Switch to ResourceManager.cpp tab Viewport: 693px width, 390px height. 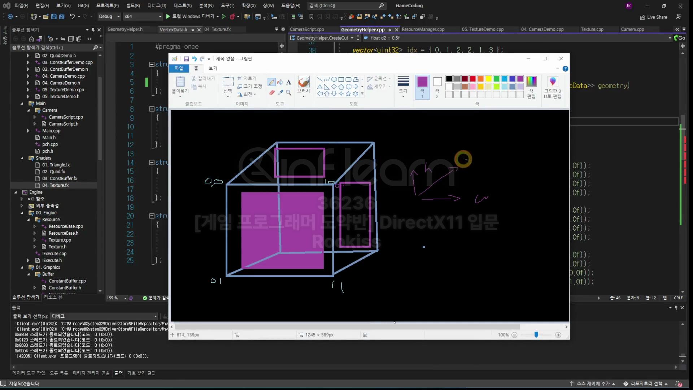coord(423,29)
